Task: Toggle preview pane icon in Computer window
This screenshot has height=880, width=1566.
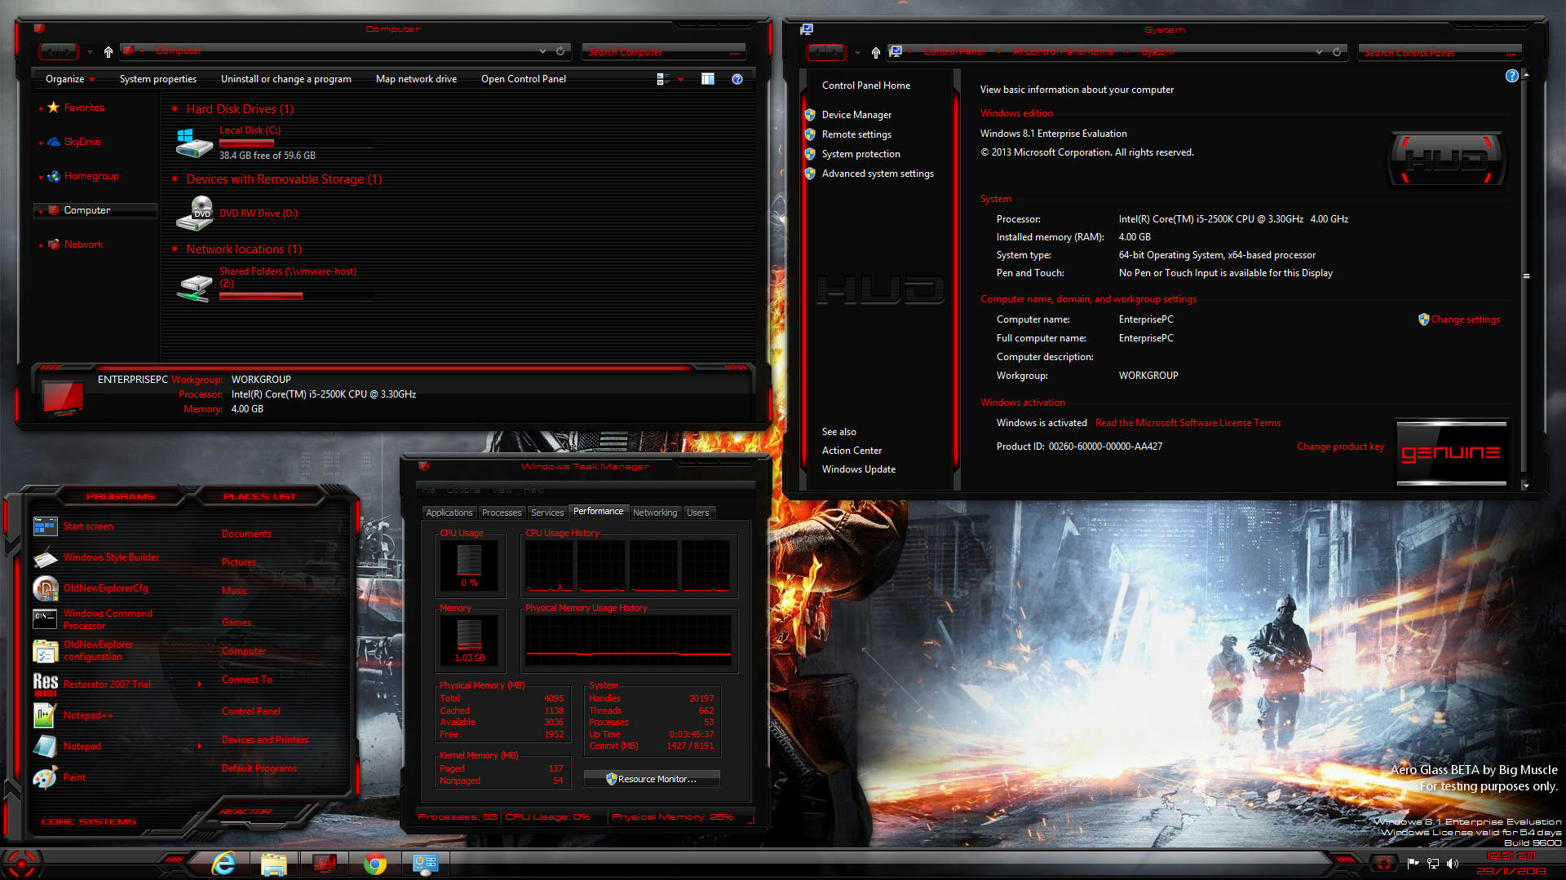Action: 708,79
